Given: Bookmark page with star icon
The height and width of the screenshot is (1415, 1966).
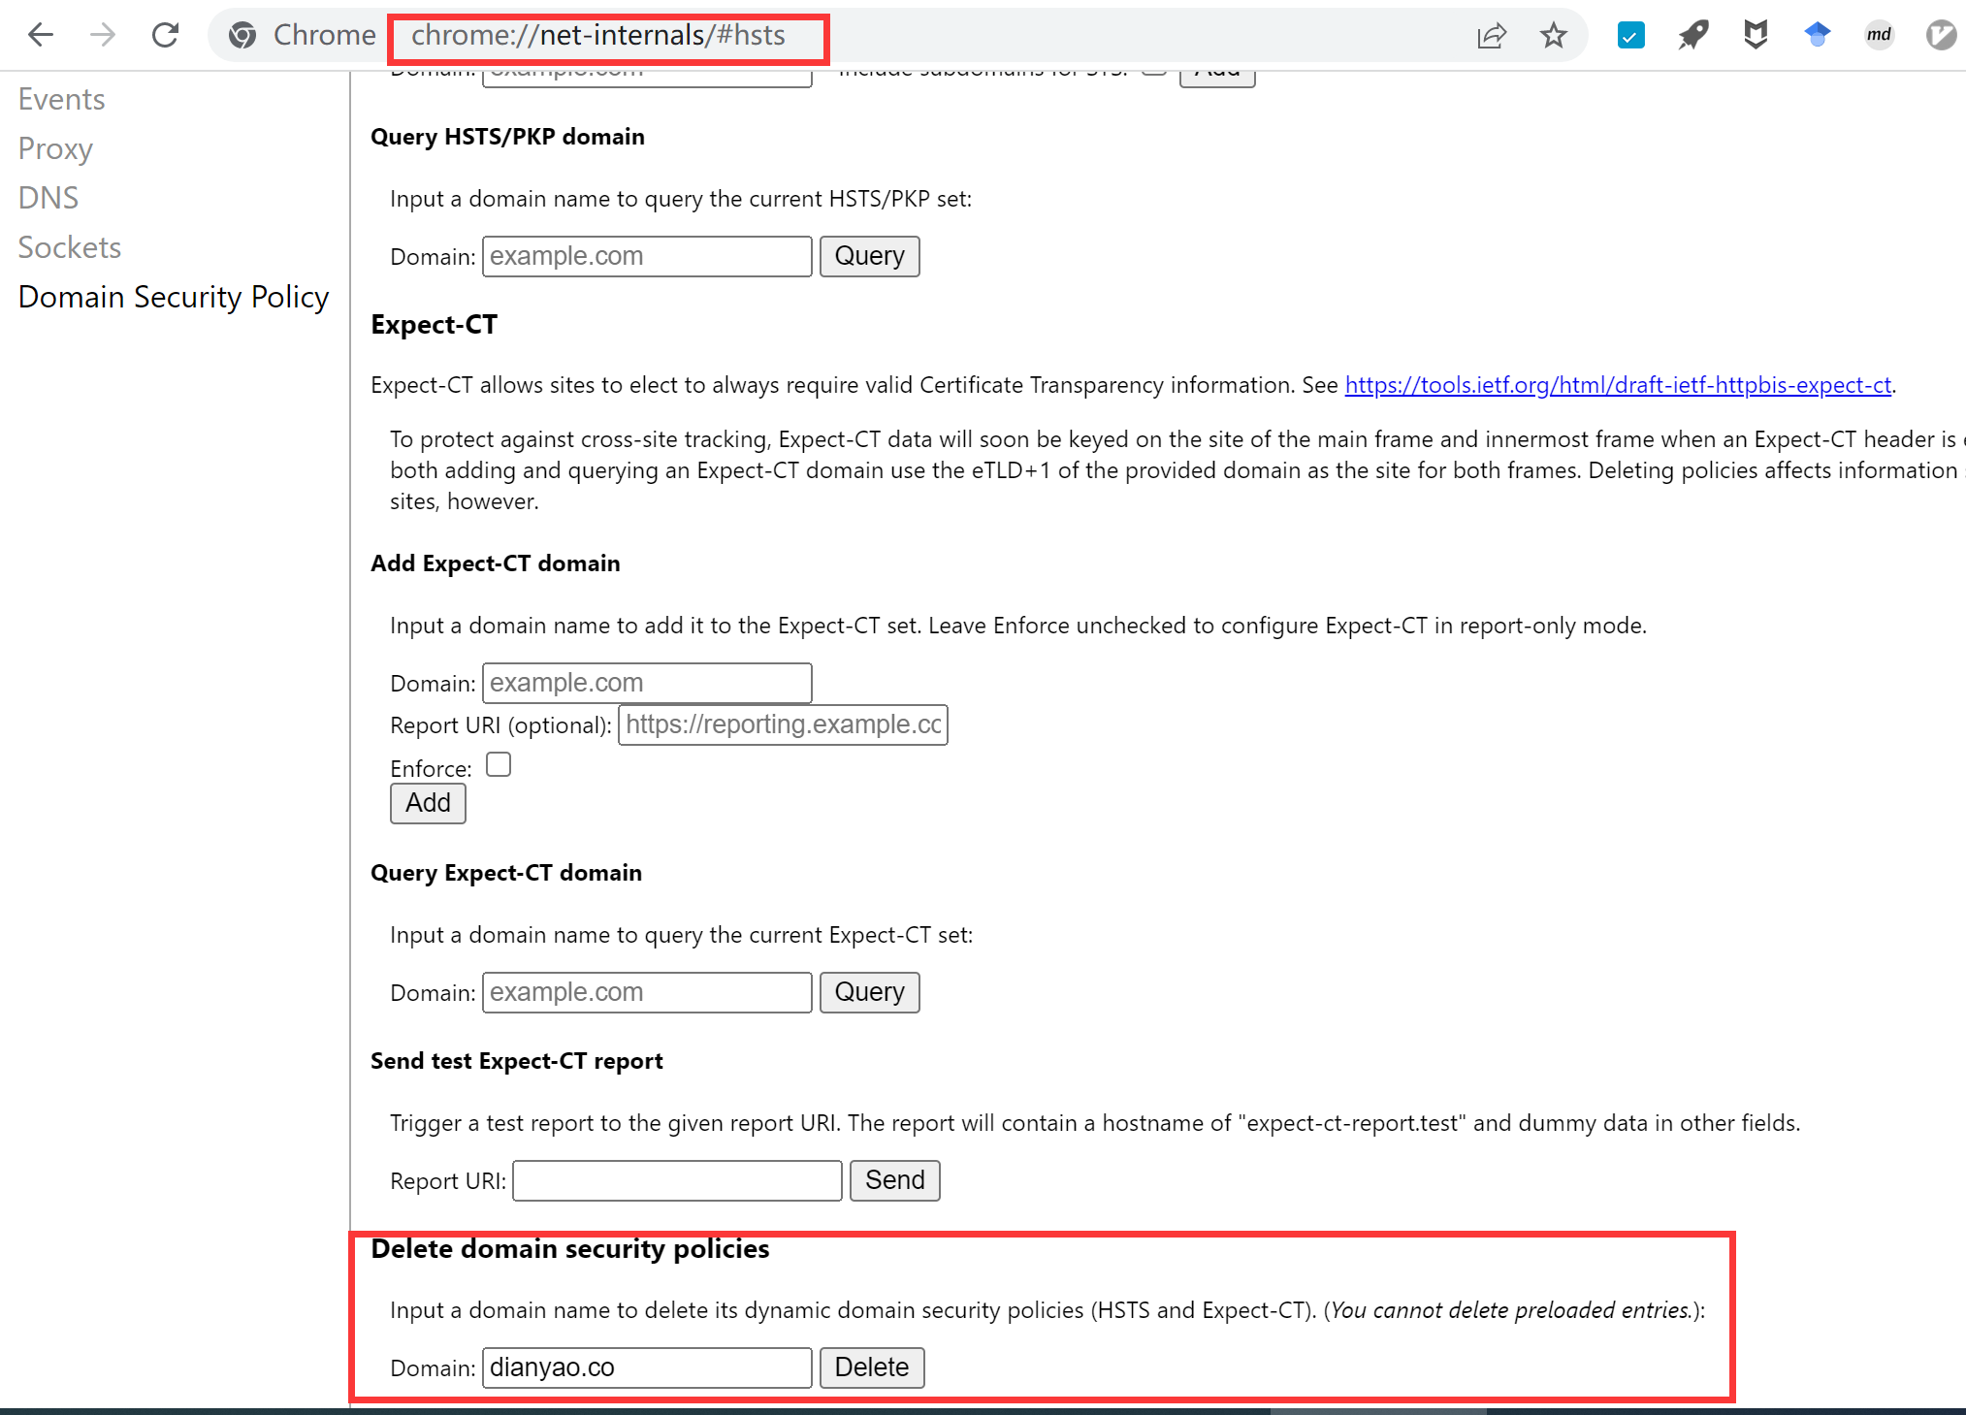Looking at the screenshot, I should [1553, 36].
